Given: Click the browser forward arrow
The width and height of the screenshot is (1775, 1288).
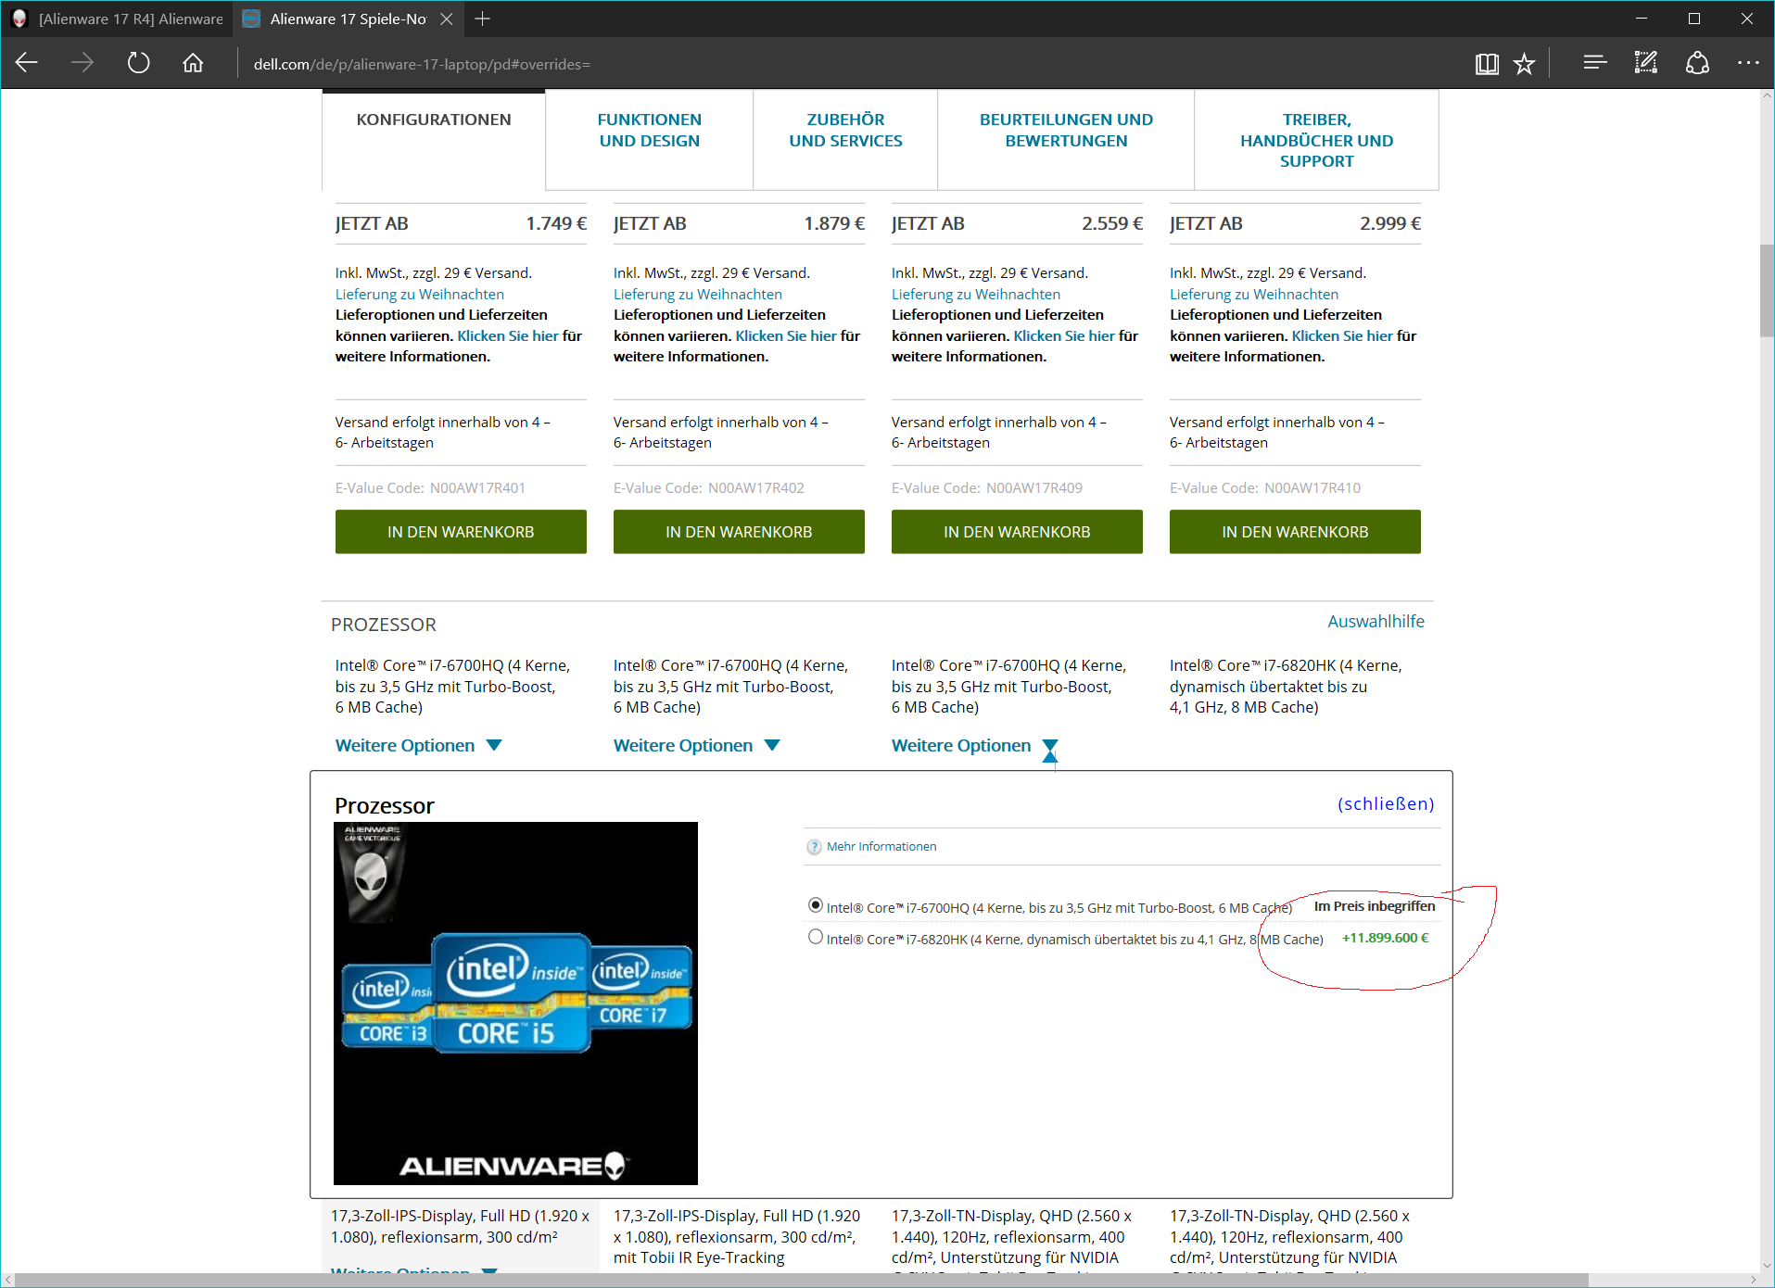Looking at the screenshot, I should pos(82,63).
